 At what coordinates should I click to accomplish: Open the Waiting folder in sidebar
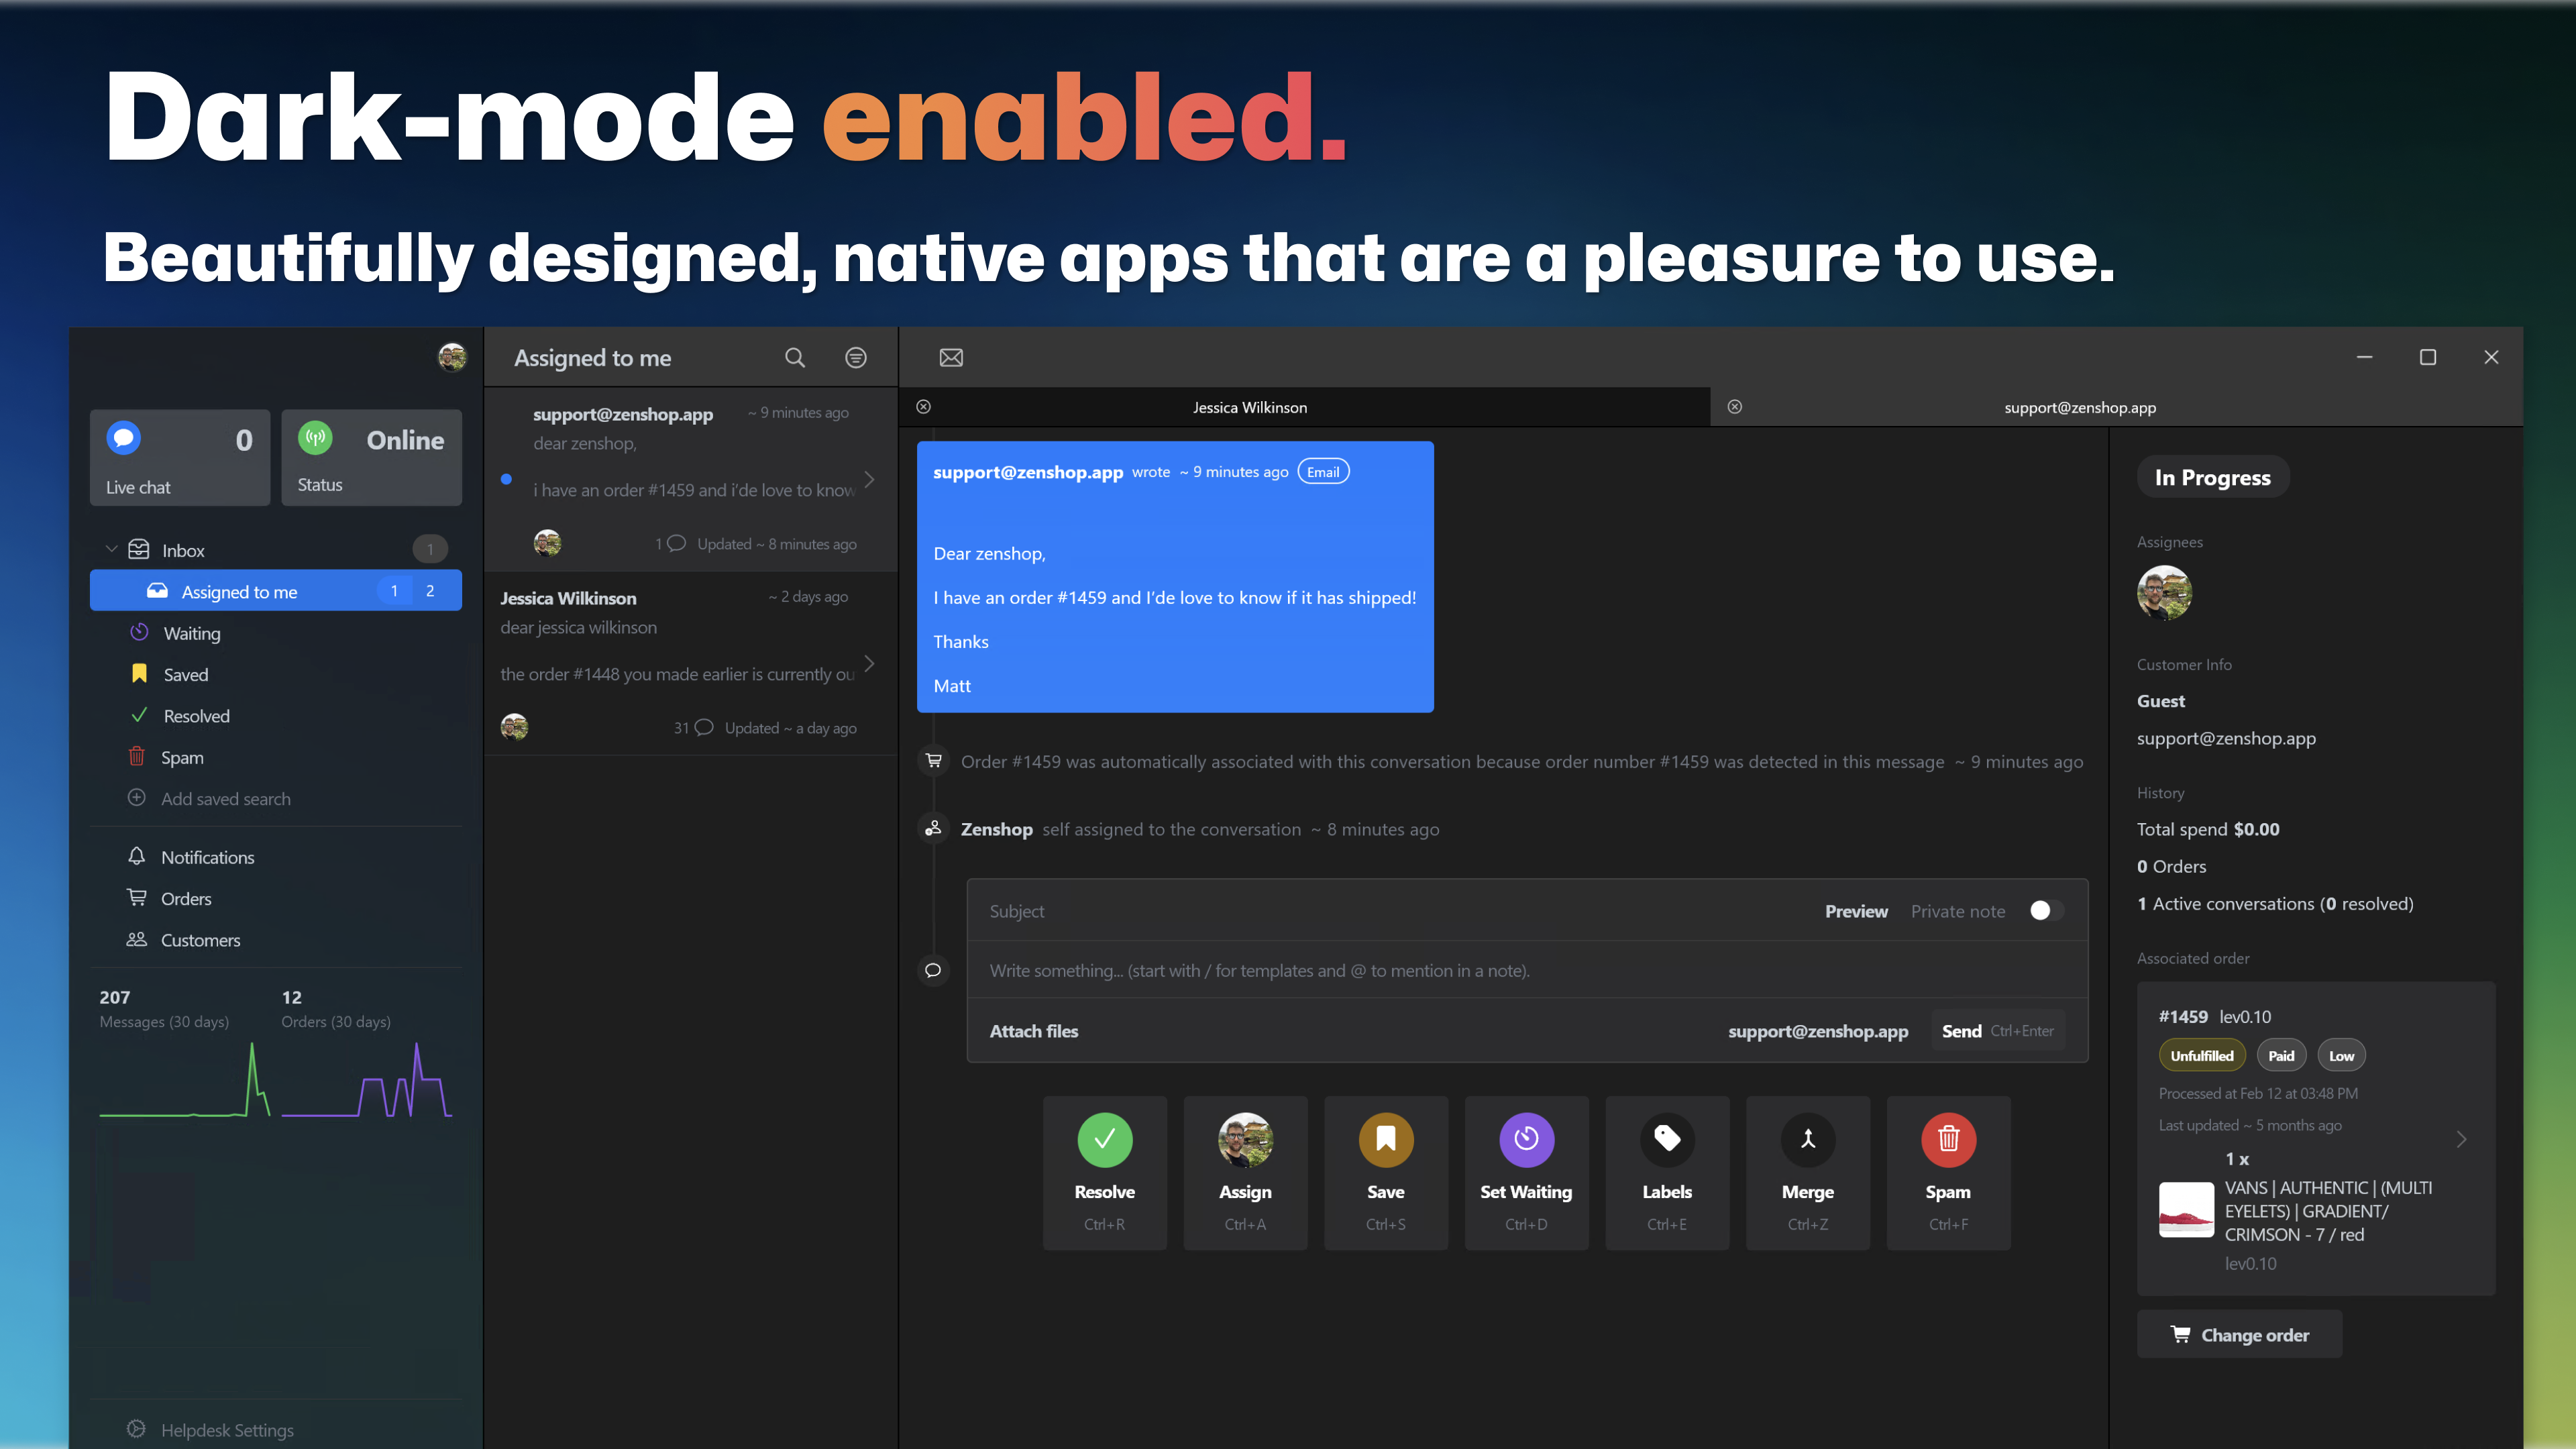tap(191, 634)
